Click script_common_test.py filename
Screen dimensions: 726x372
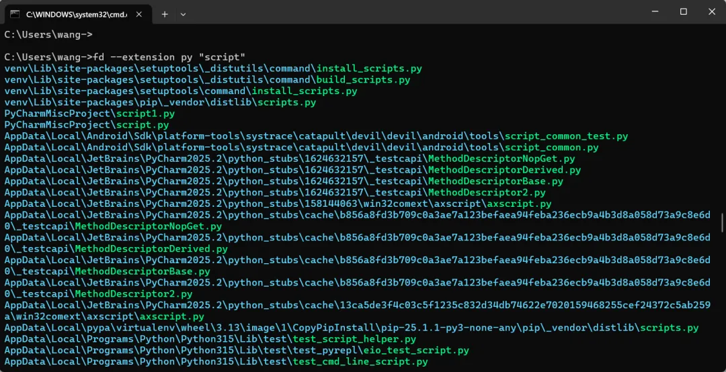566,136
